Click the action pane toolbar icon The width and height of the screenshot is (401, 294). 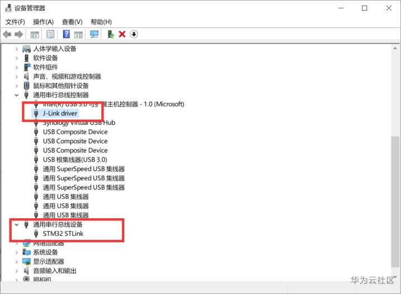pos(79,35)
